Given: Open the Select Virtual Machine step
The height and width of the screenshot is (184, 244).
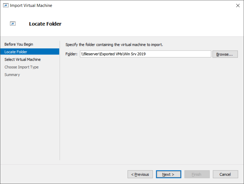Looking at the screenshot, I should click(x=22, y=59).
